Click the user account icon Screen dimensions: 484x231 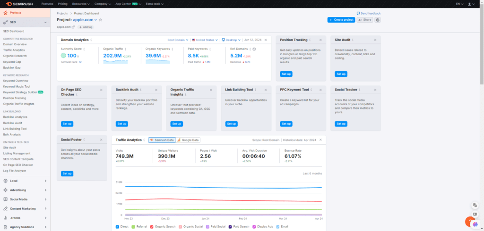pyautogui.click(x=470, y=4)
